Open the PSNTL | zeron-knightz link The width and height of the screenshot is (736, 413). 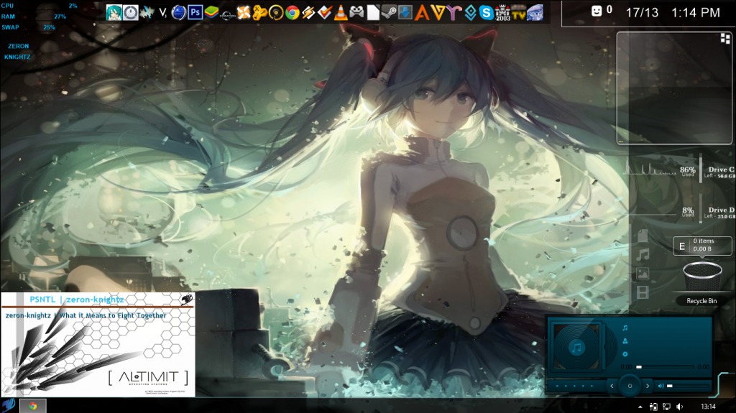point(76,300)
